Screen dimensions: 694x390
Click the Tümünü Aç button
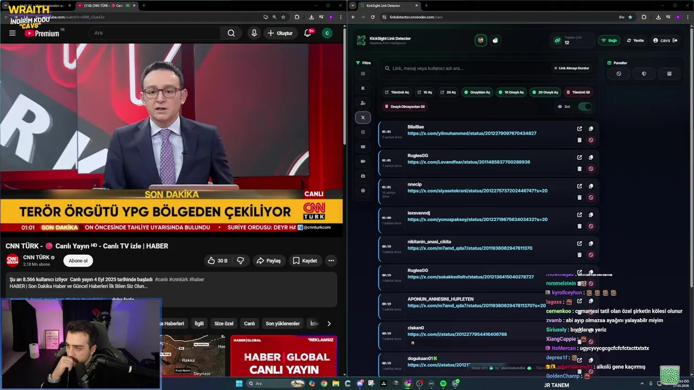[397, 92]
